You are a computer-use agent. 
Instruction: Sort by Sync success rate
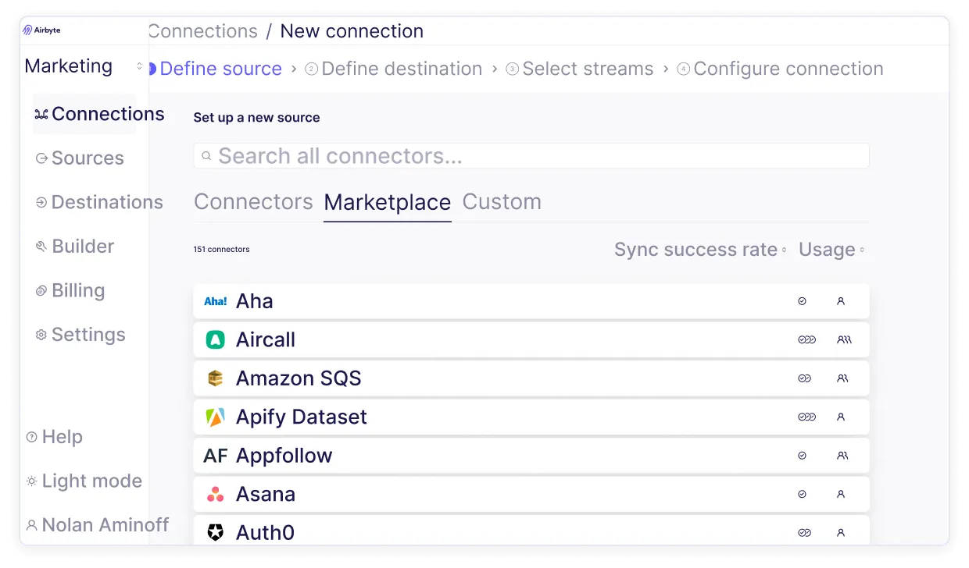(x=700, y=250)
